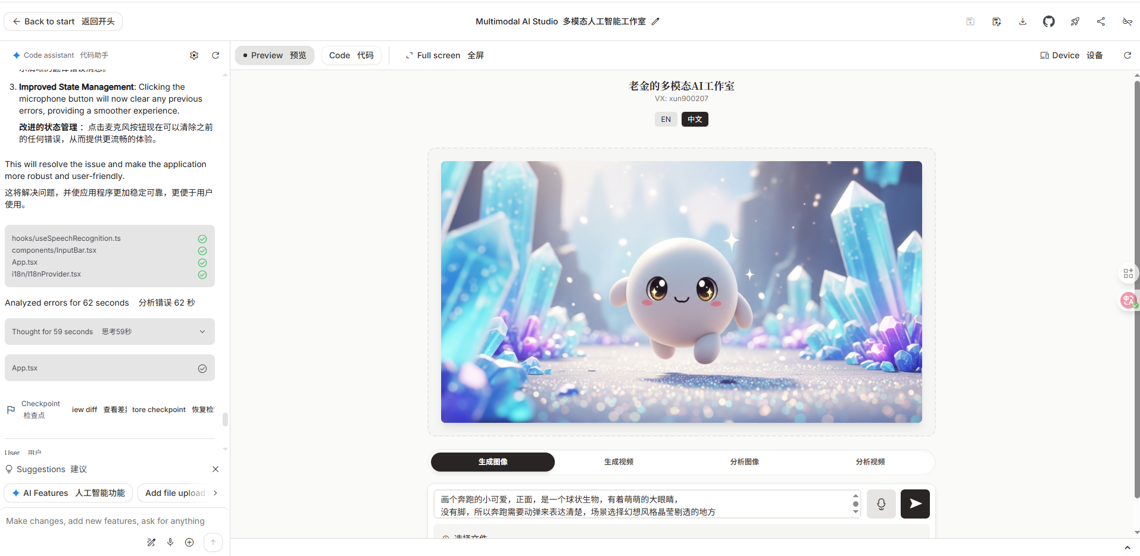
Task: Open Full screen mode
Action: [x=445, y=55]
